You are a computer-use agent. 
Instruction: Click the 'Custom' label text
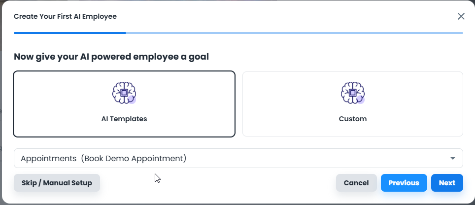(x=353, y=119)
